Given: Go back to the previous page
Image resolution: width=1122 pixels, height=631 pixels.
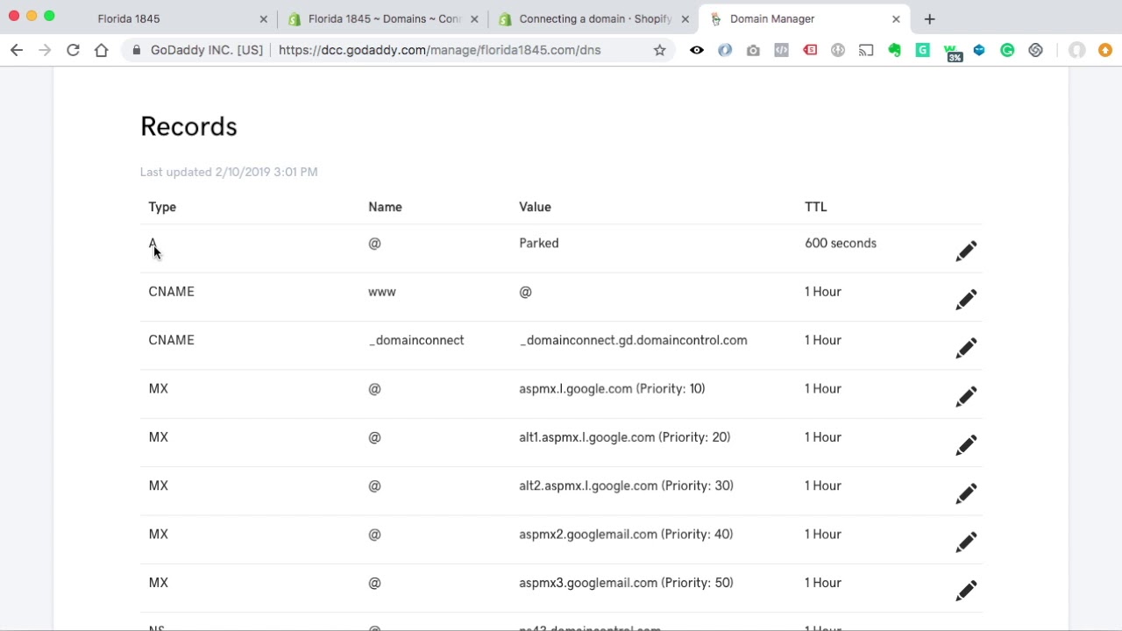Looking at the screenshot, I should tap(17, 50).
